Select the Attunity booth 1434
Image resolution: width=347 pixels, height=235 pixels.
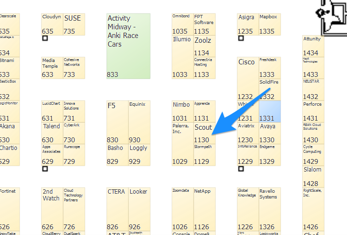click(x=313, y=46)
